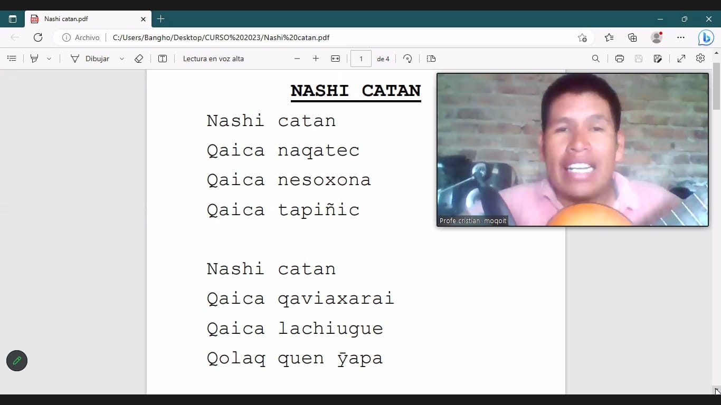Click the add text tool icon
The image size is (721, 405).
pos(163,59)
